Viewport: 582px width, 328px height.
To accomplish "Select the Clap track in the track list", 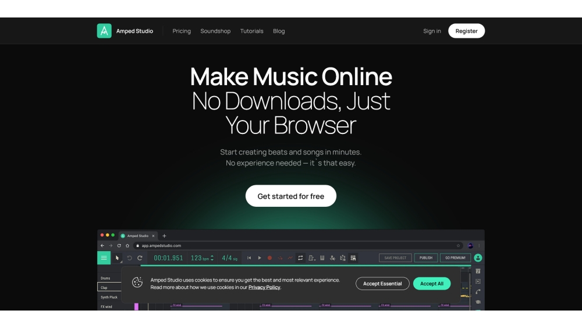I will pyautogui.click(x=109, y=287).
